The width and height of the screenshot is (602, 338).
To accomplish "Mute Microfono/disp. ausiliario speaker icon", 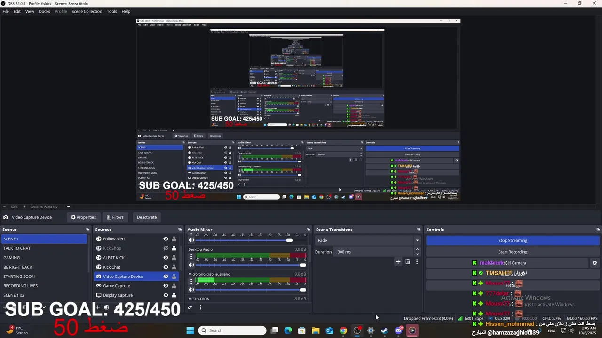I will pos(191,289).
